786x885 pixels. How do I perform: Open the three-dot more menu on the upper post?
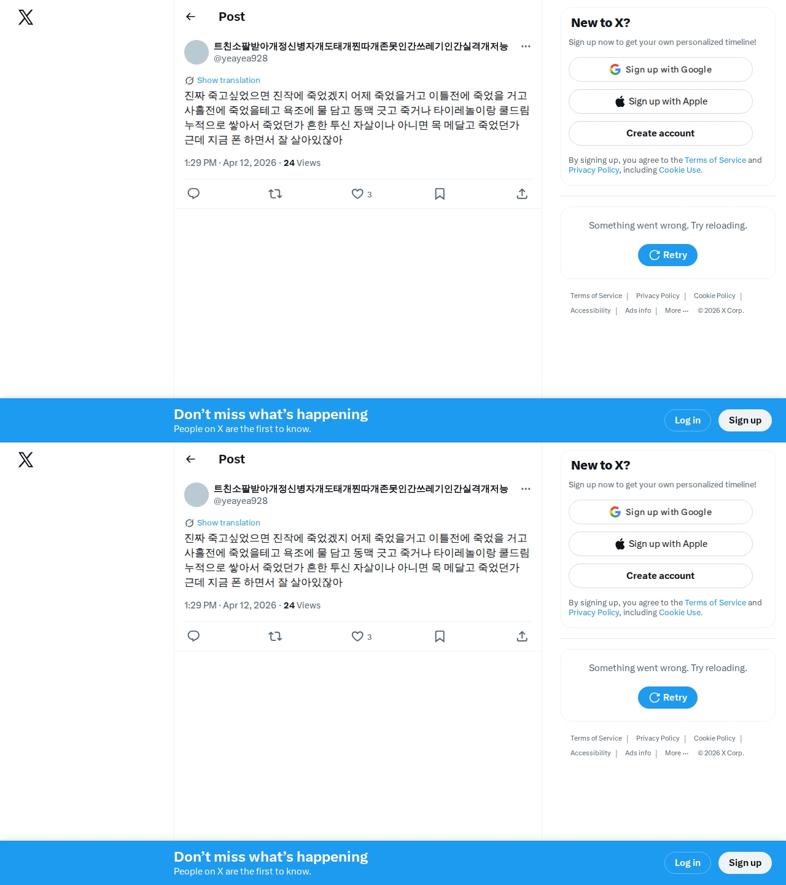point(526,46)
